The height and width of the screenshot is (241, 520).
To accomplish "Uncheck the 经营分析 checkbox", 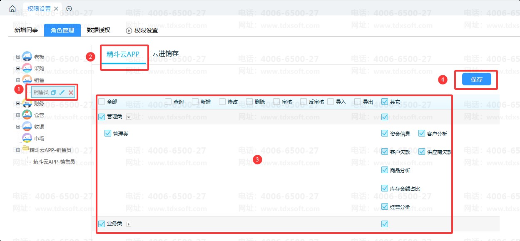I will [x=385, y=207].
